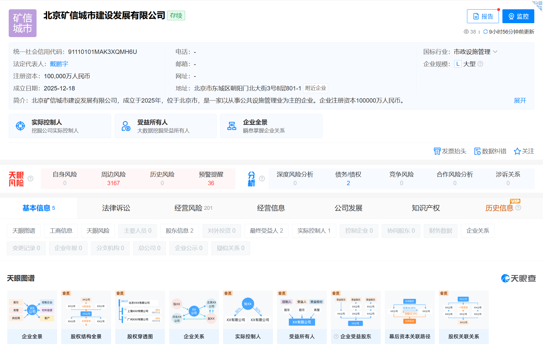Click the 附近企业 button
This screenshot has width=543, height=348.
pos(316,88)
